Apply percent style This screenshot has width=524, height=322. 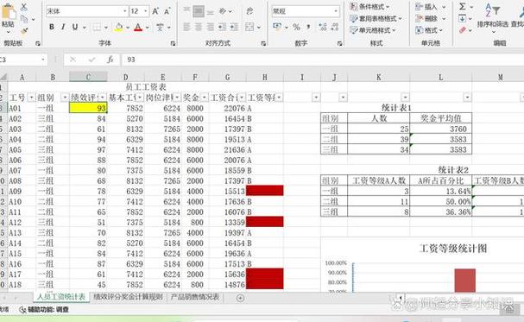[296, 27]
